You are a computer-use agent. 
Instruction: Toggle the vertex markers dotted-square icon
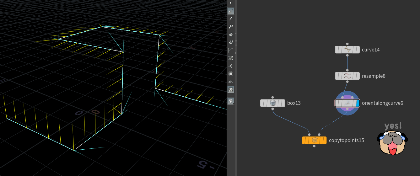(x=231, y=58)
